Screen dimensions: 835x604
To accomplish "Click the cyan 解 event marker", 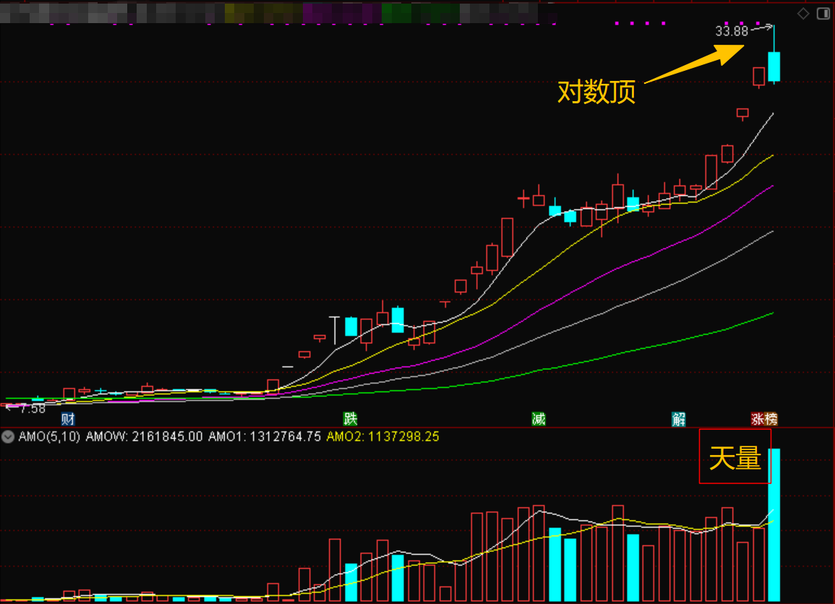I will pyautogui.click(x=678, y=419).
